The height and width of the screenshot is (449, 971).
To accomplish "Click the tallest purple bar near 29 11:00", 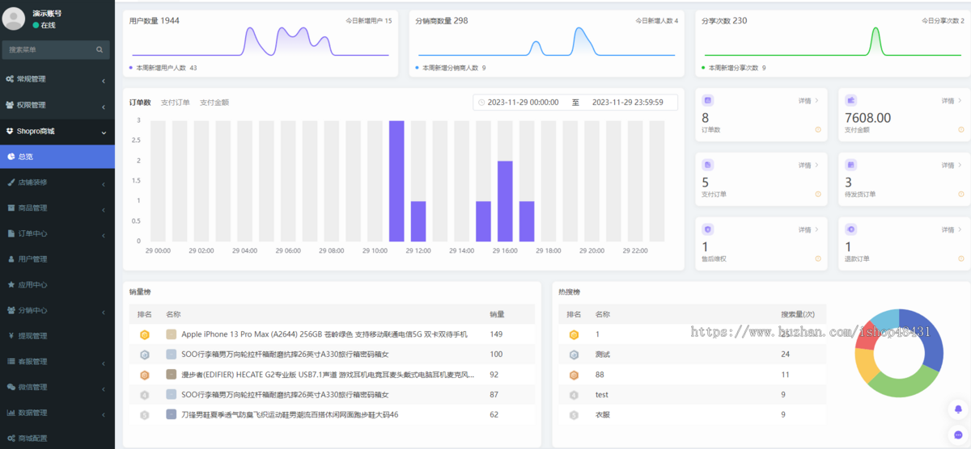I will coord(396,181).
